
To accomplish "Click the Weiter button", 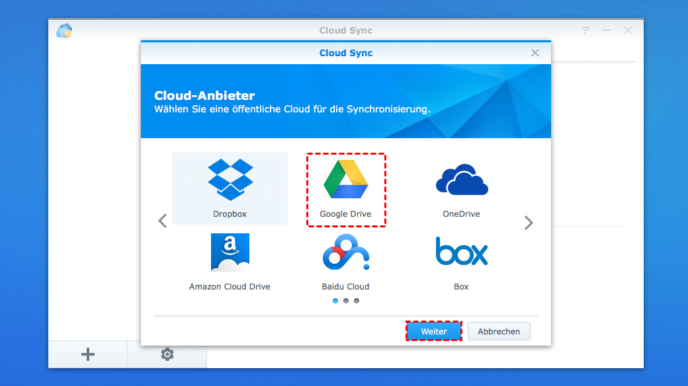I will tap(433, 331).
